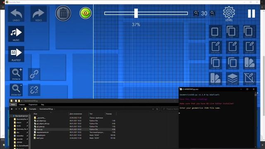Viewport: 265px width, 149px height.
Task: Click the De-Select button
Action: point(250,79)
